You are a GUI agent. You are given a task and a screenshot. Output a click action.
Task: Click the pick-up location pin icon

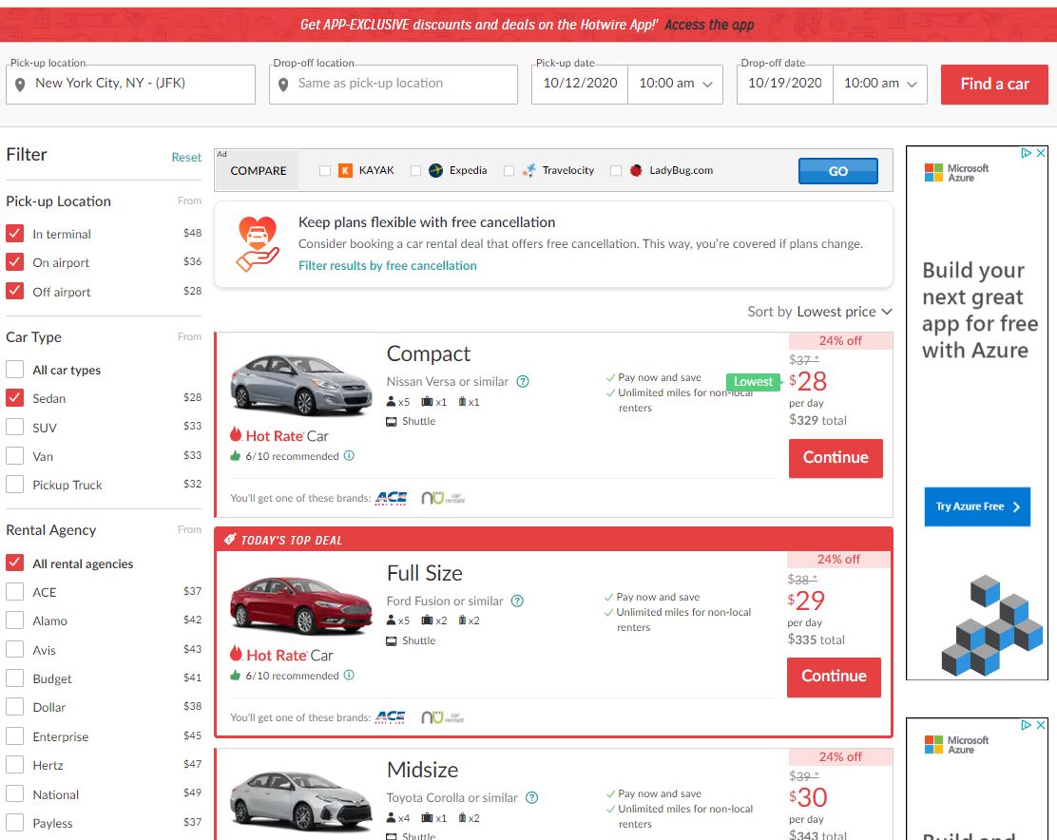tap(20, 85)
